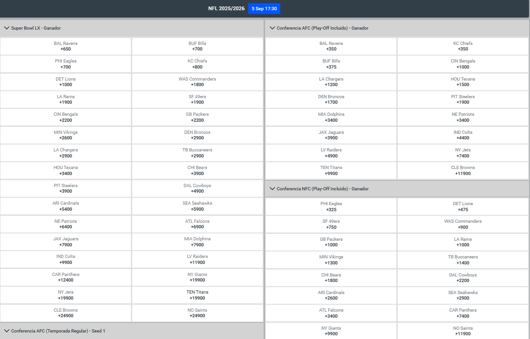
Task: Pick IND Colts at +9900
Action: pyautogui.click(x=65, y=259)
